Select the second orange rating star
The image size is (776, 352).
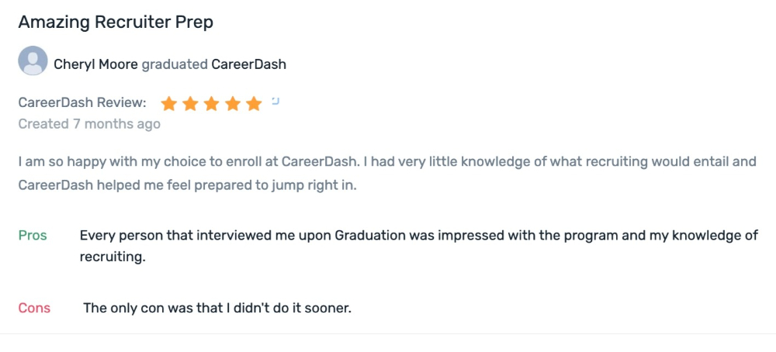(190, 104)
